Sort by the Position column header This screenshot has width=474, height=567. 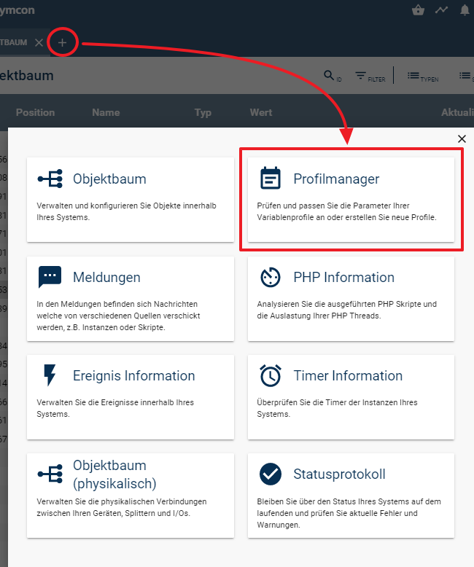pos(35,112)
